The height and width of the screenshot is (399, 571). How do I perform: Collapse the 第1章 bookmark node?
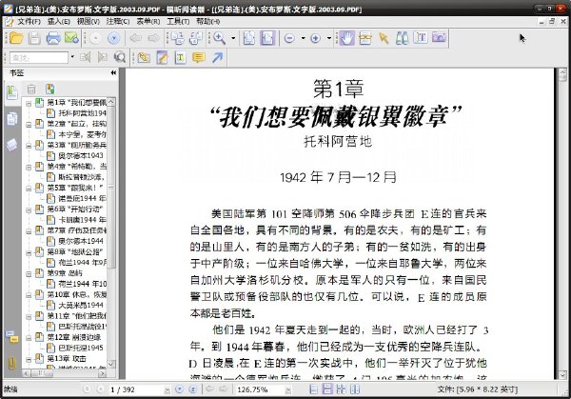[x=29, y=103]
